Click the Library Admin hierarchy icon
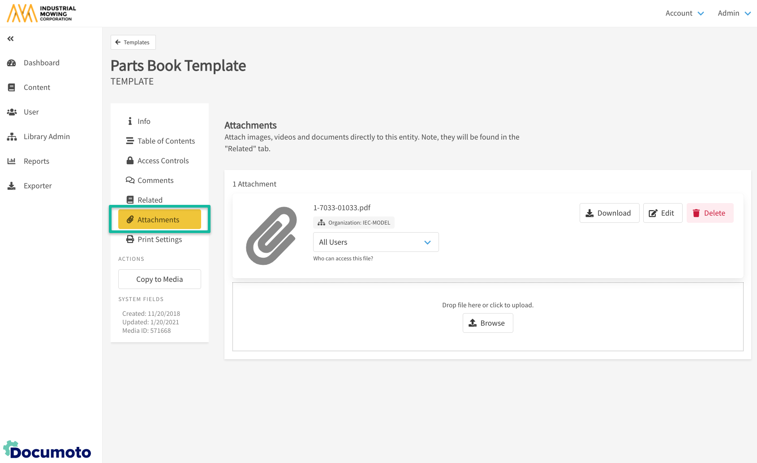 (x=12, y=137)
